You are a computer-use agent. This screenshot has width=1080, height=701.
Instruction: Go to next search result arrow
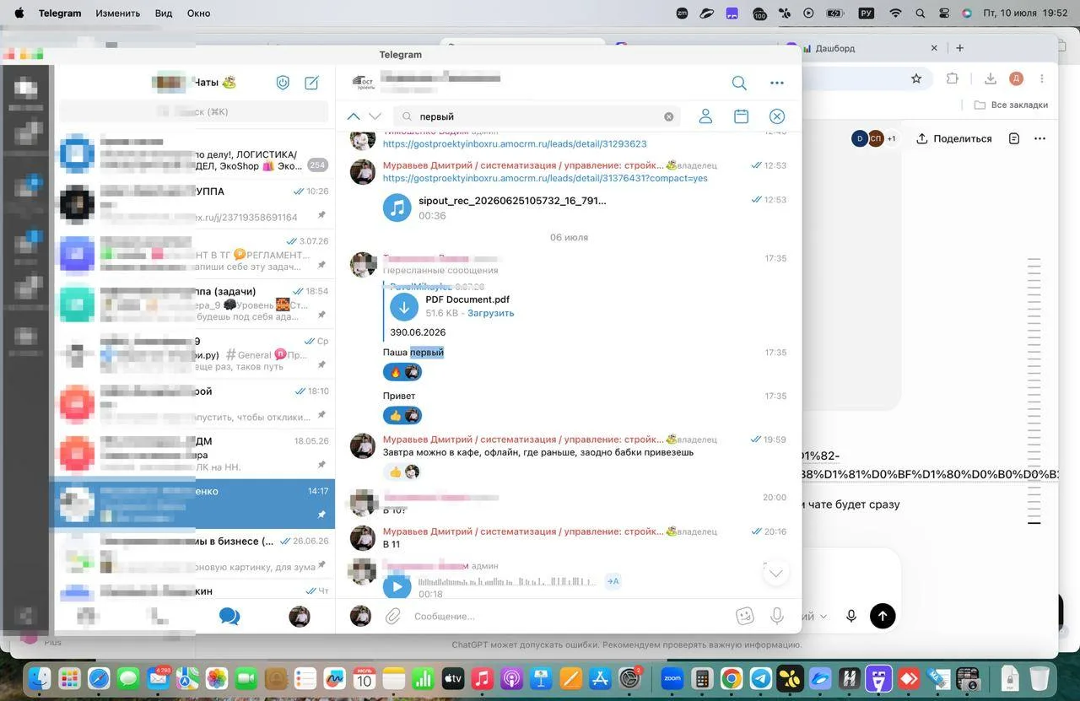[375, 116]
